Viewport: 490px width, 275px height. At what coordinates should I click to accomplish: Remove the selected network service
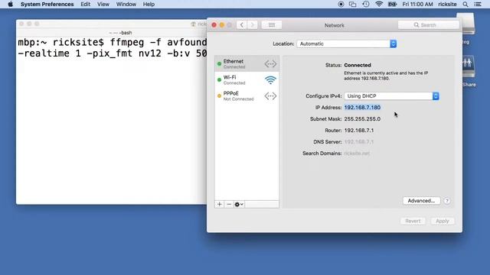[x=229, y=204]
